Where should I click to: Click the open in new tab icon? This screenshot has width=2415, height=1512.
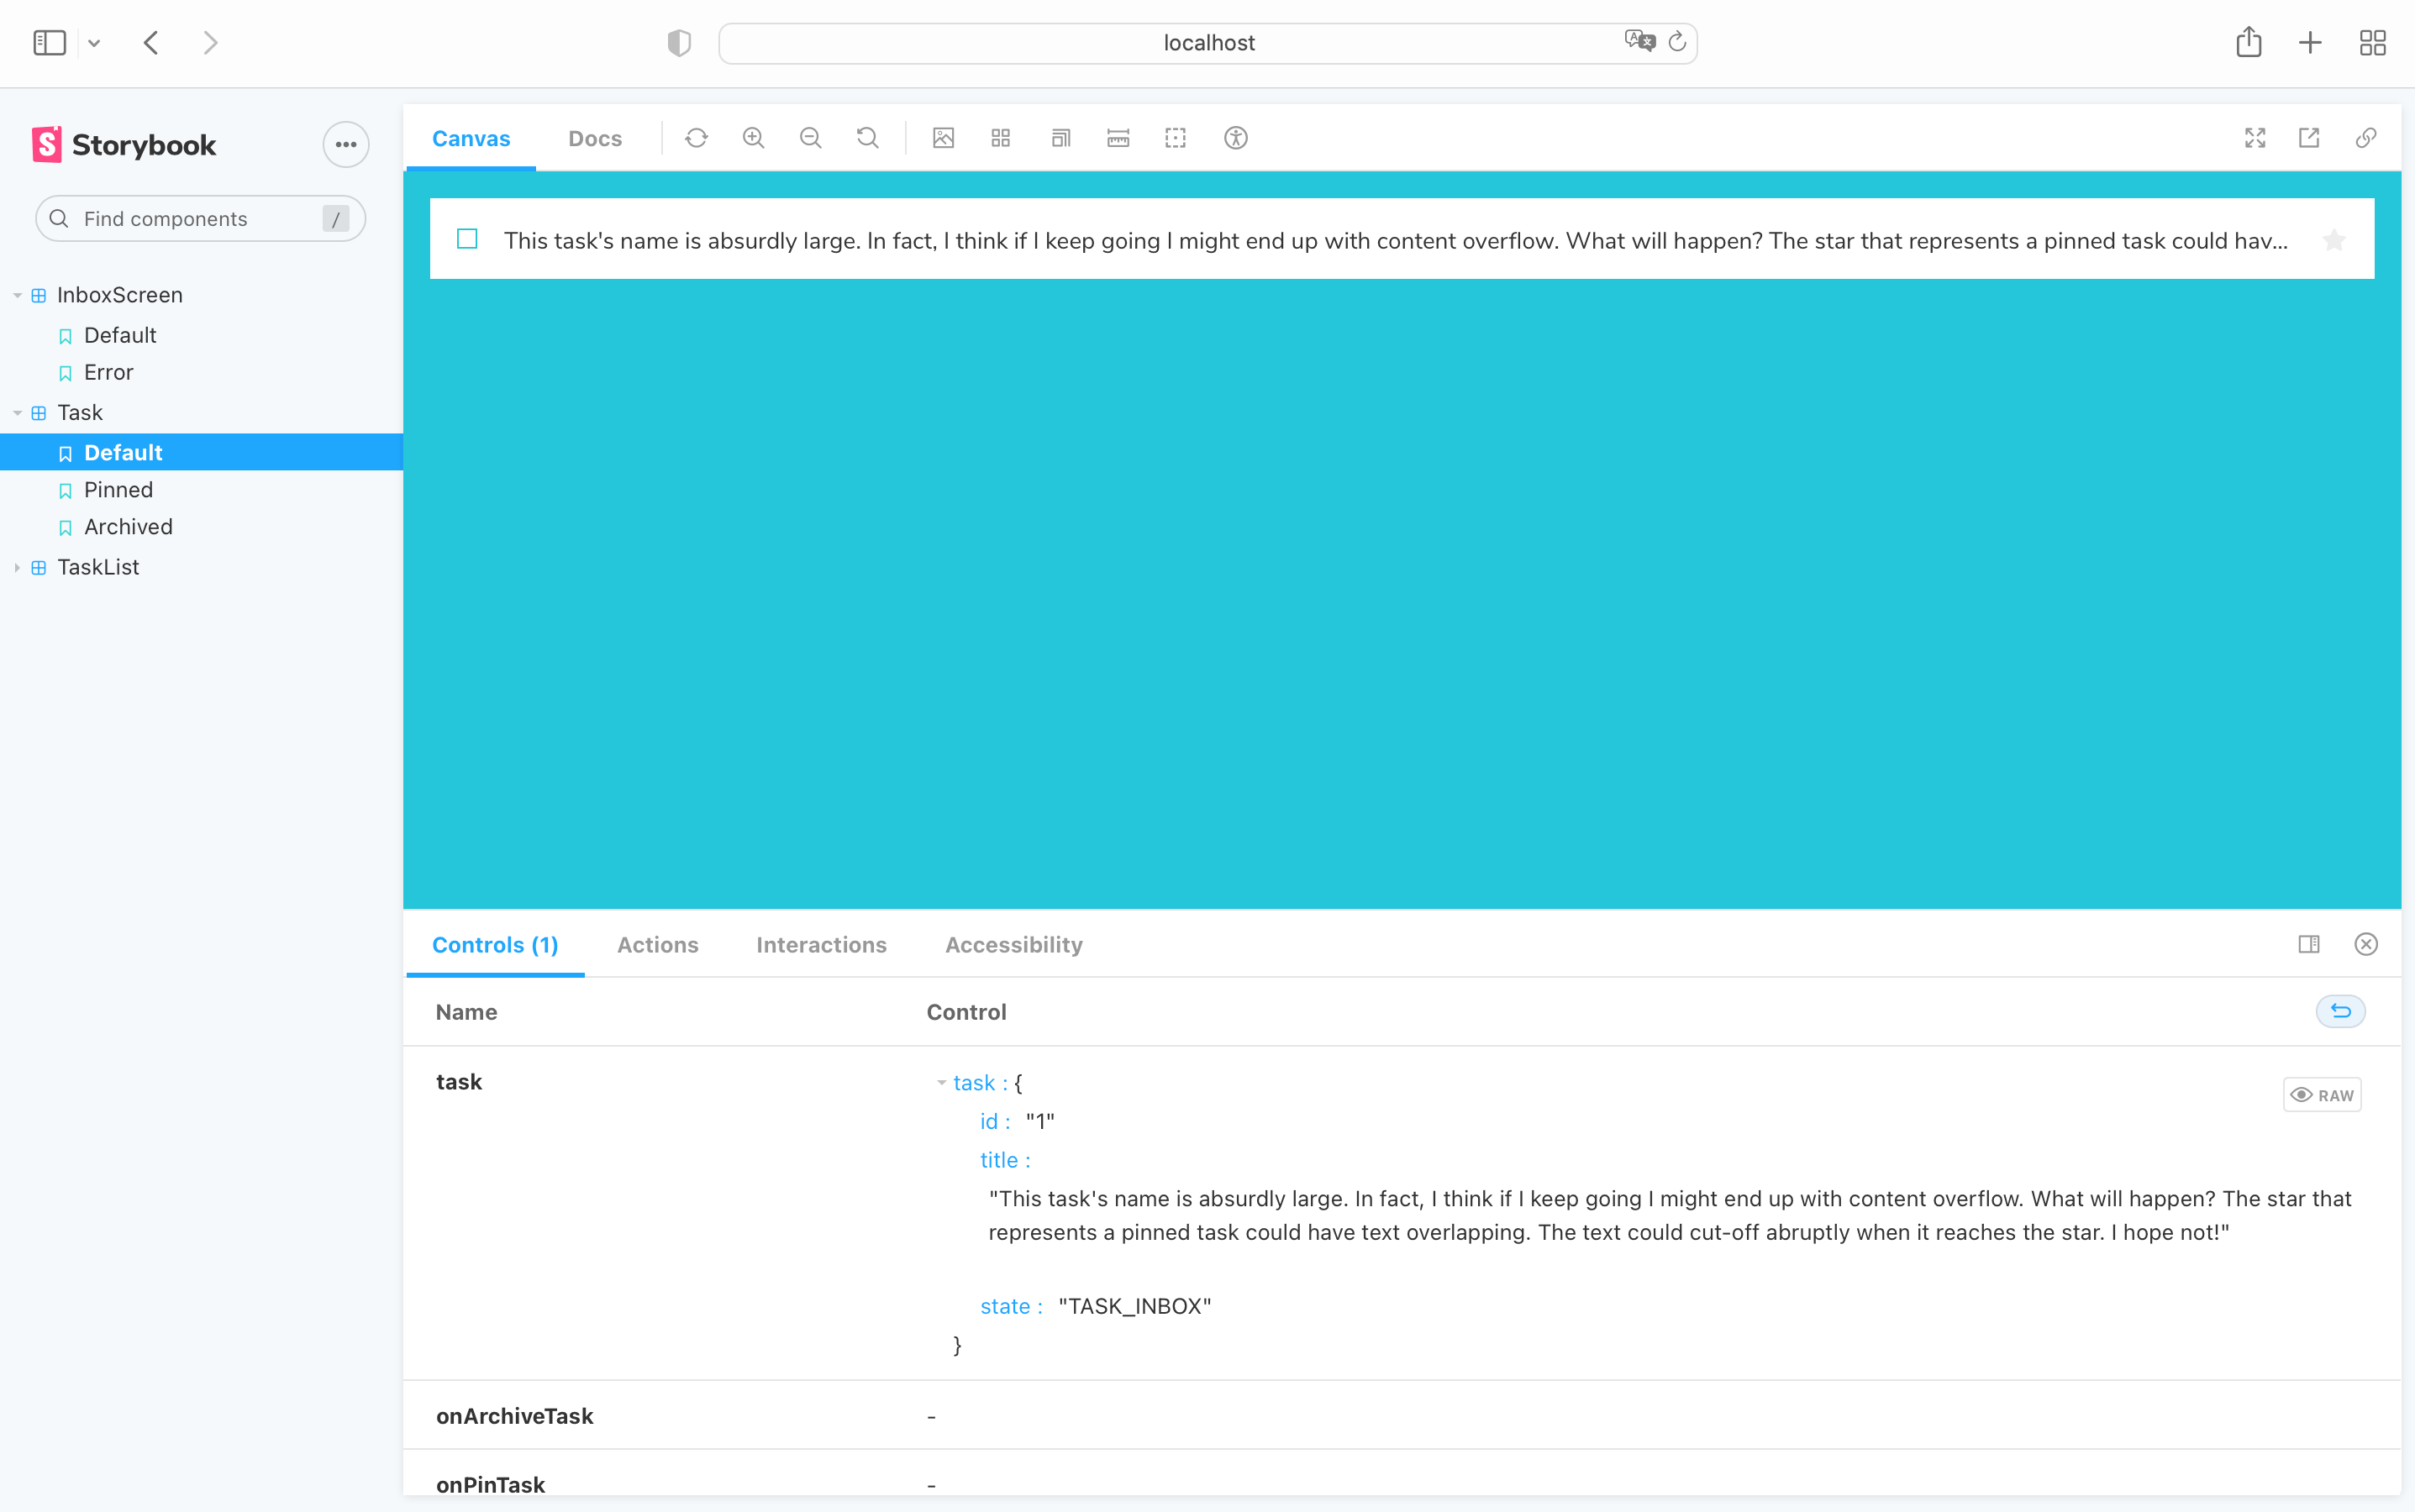(x=2311, y=138)
